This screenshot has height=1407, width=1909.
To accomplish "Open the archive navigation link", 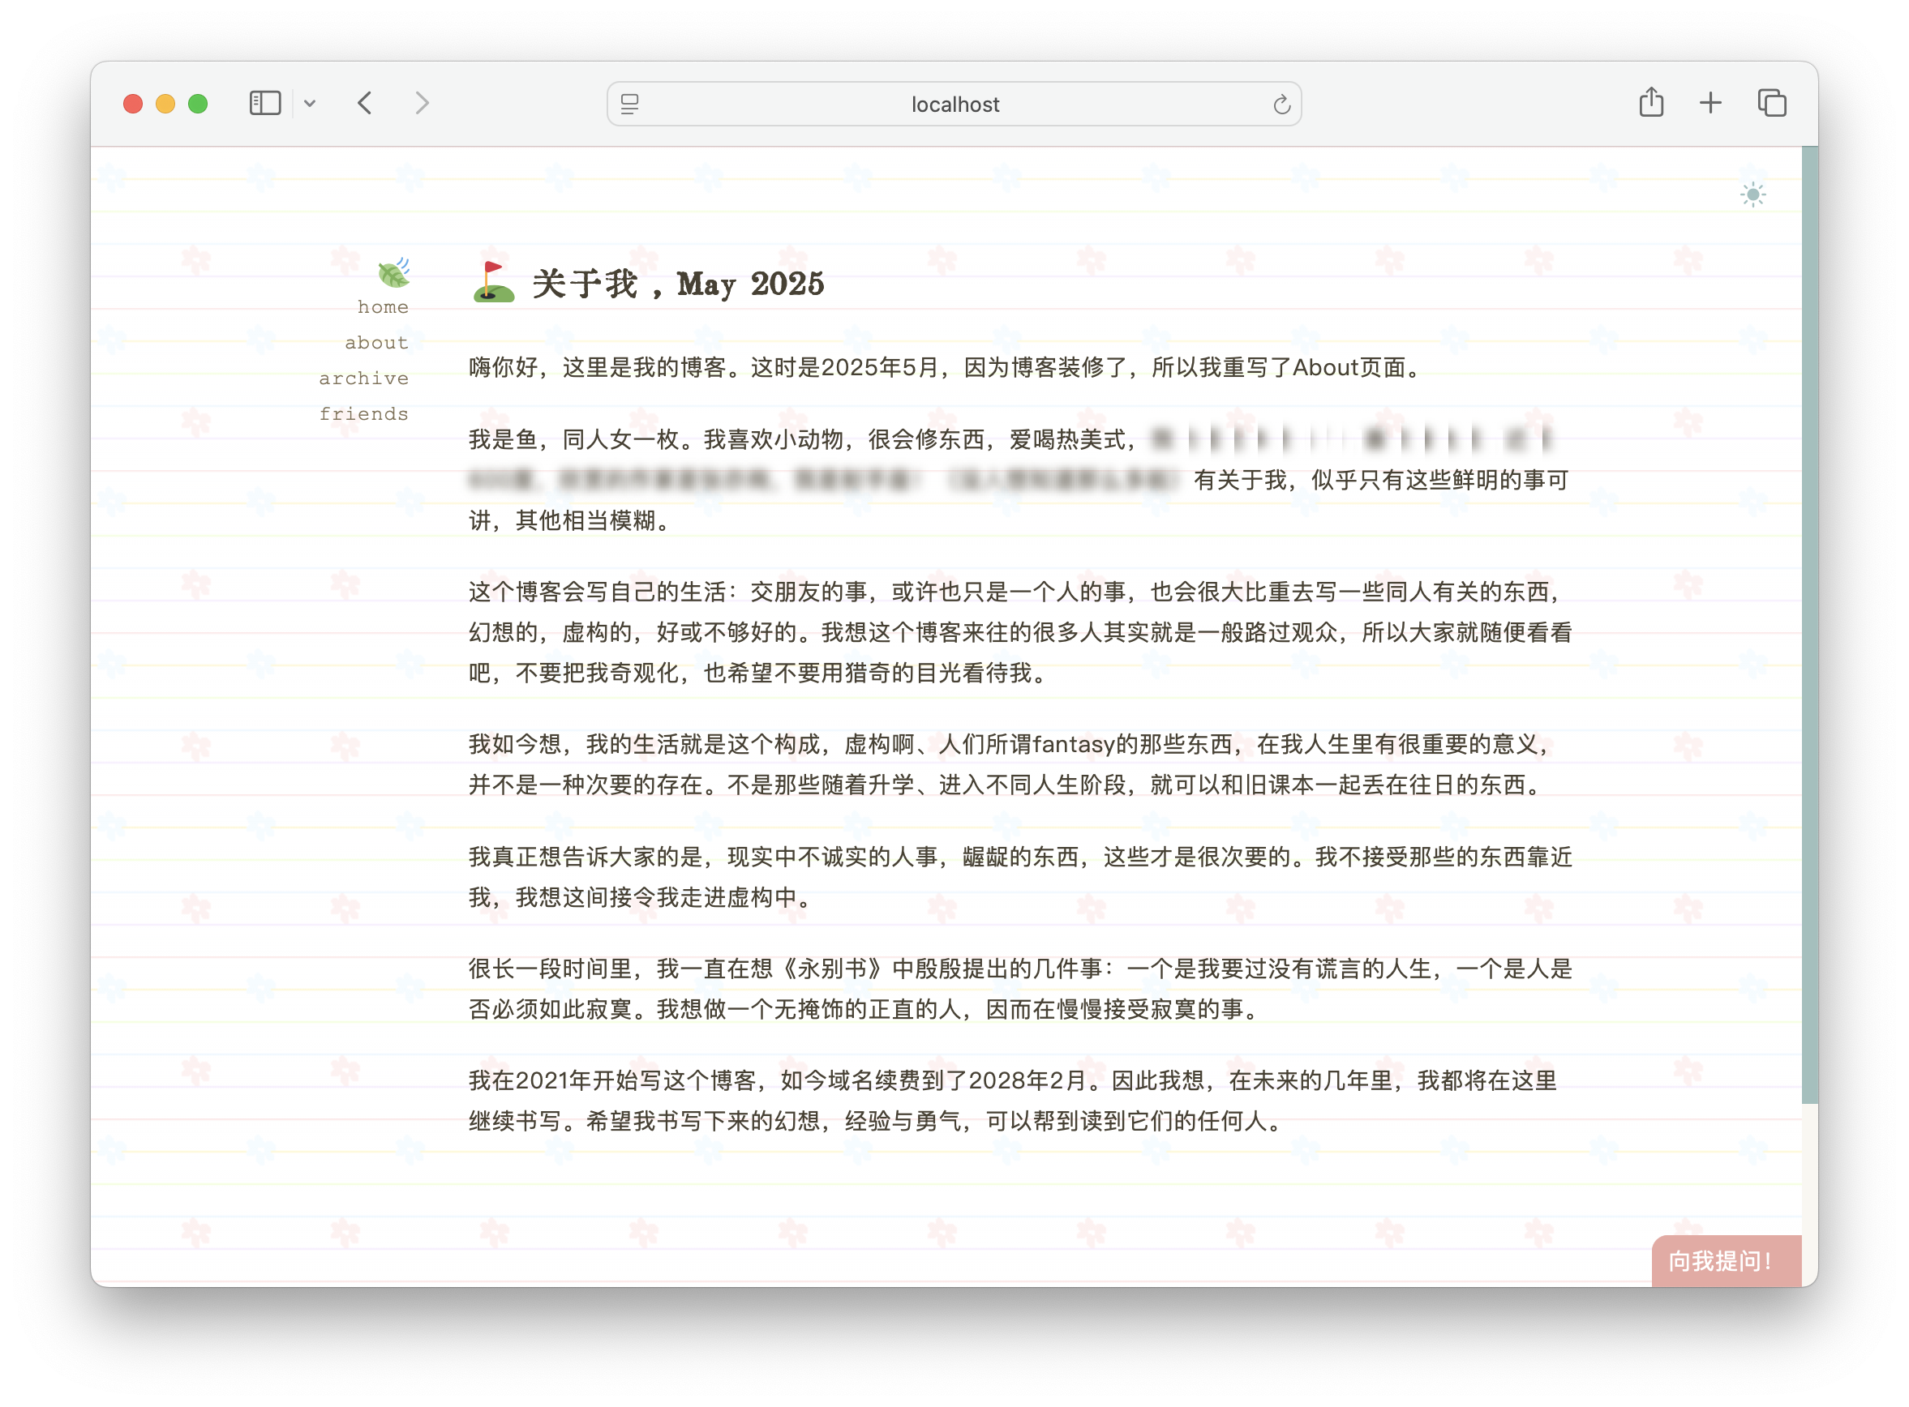I will point(364,379).
